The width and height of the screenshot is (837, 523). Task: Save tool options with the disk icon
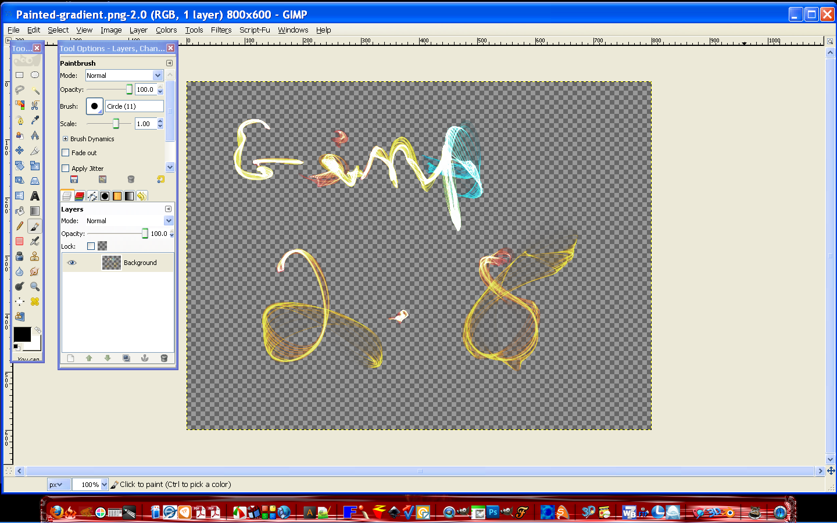pyautogui.click(x=74, y=180)
